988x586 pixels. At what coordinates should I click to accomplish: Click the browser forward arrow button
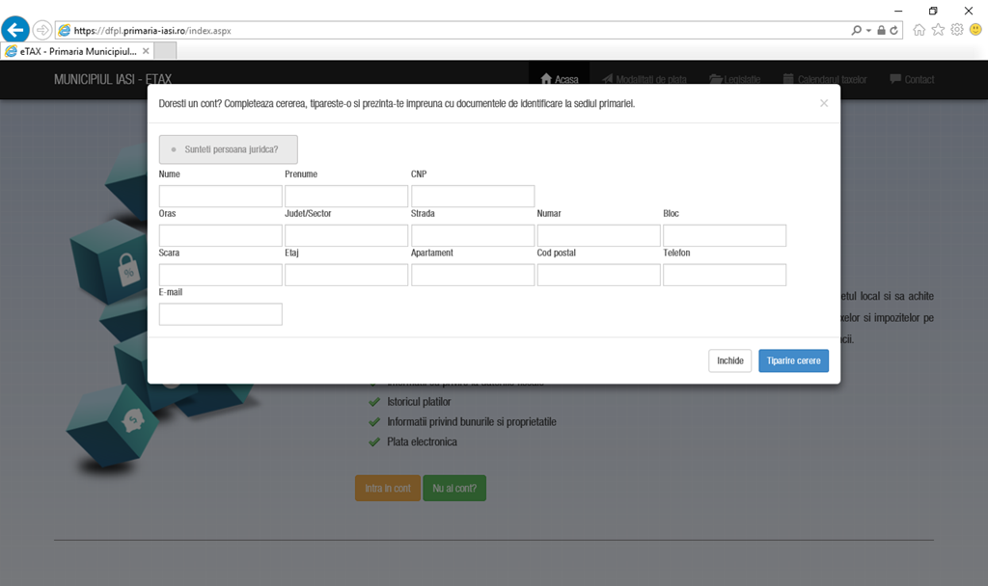(x=42, y=30)
